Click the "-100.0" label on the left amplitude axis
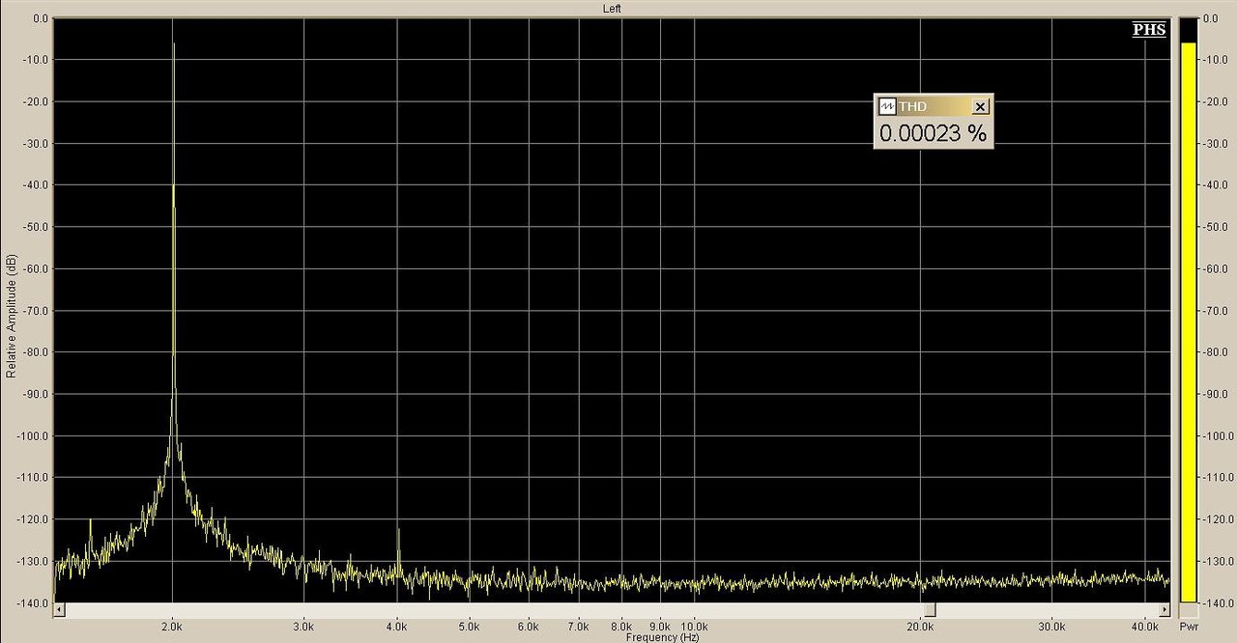The image size is (1237, 643). [33, 435]
